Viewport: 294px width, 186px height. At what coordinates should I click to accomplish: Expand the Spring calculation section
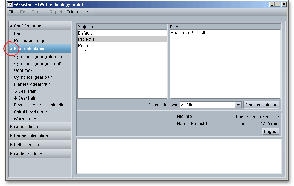[11, 136]
